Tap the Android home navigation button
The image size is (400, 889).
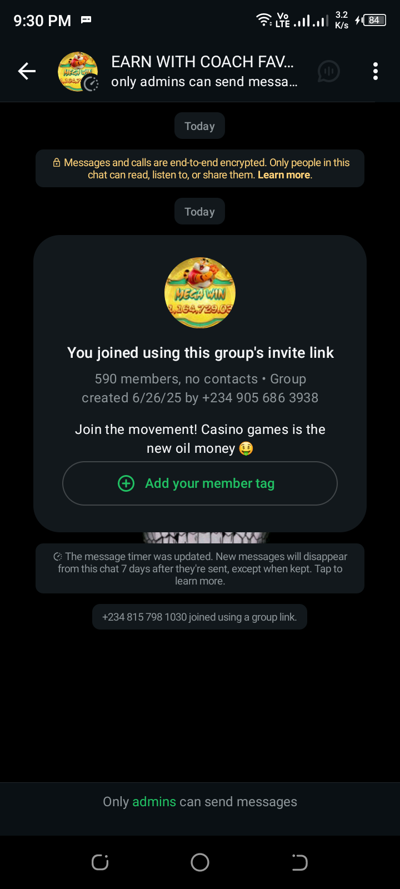[x=200, y=862]
